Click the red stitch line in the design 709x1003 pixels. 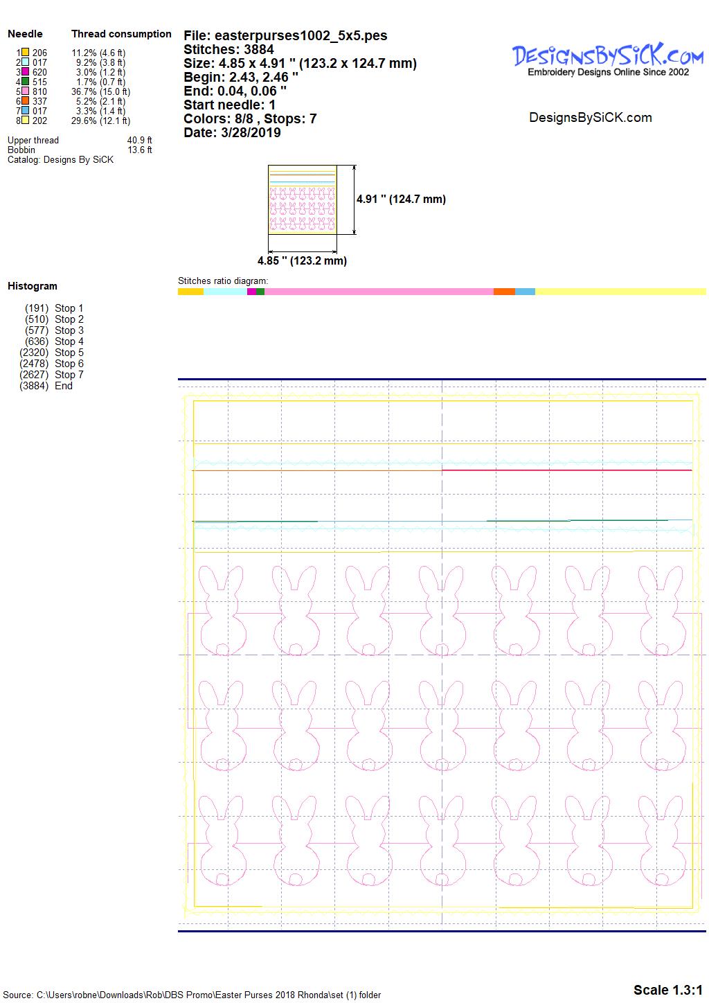click(x=566, y=470)
